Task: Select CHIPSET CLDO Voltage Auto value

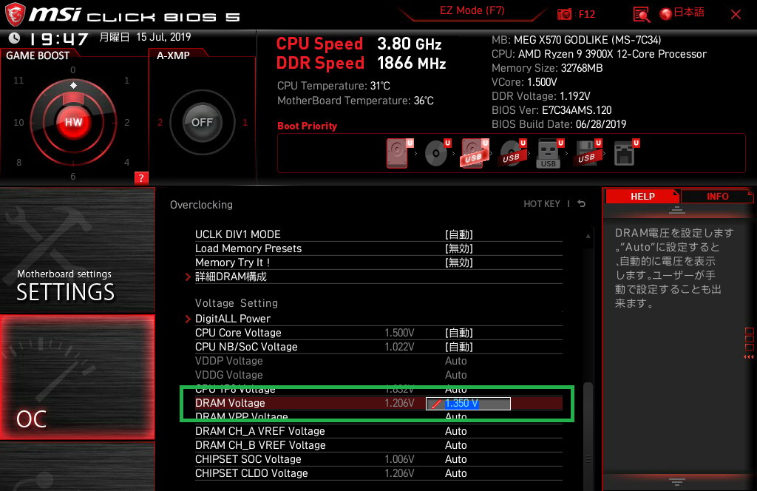Action: pos(455,473)
